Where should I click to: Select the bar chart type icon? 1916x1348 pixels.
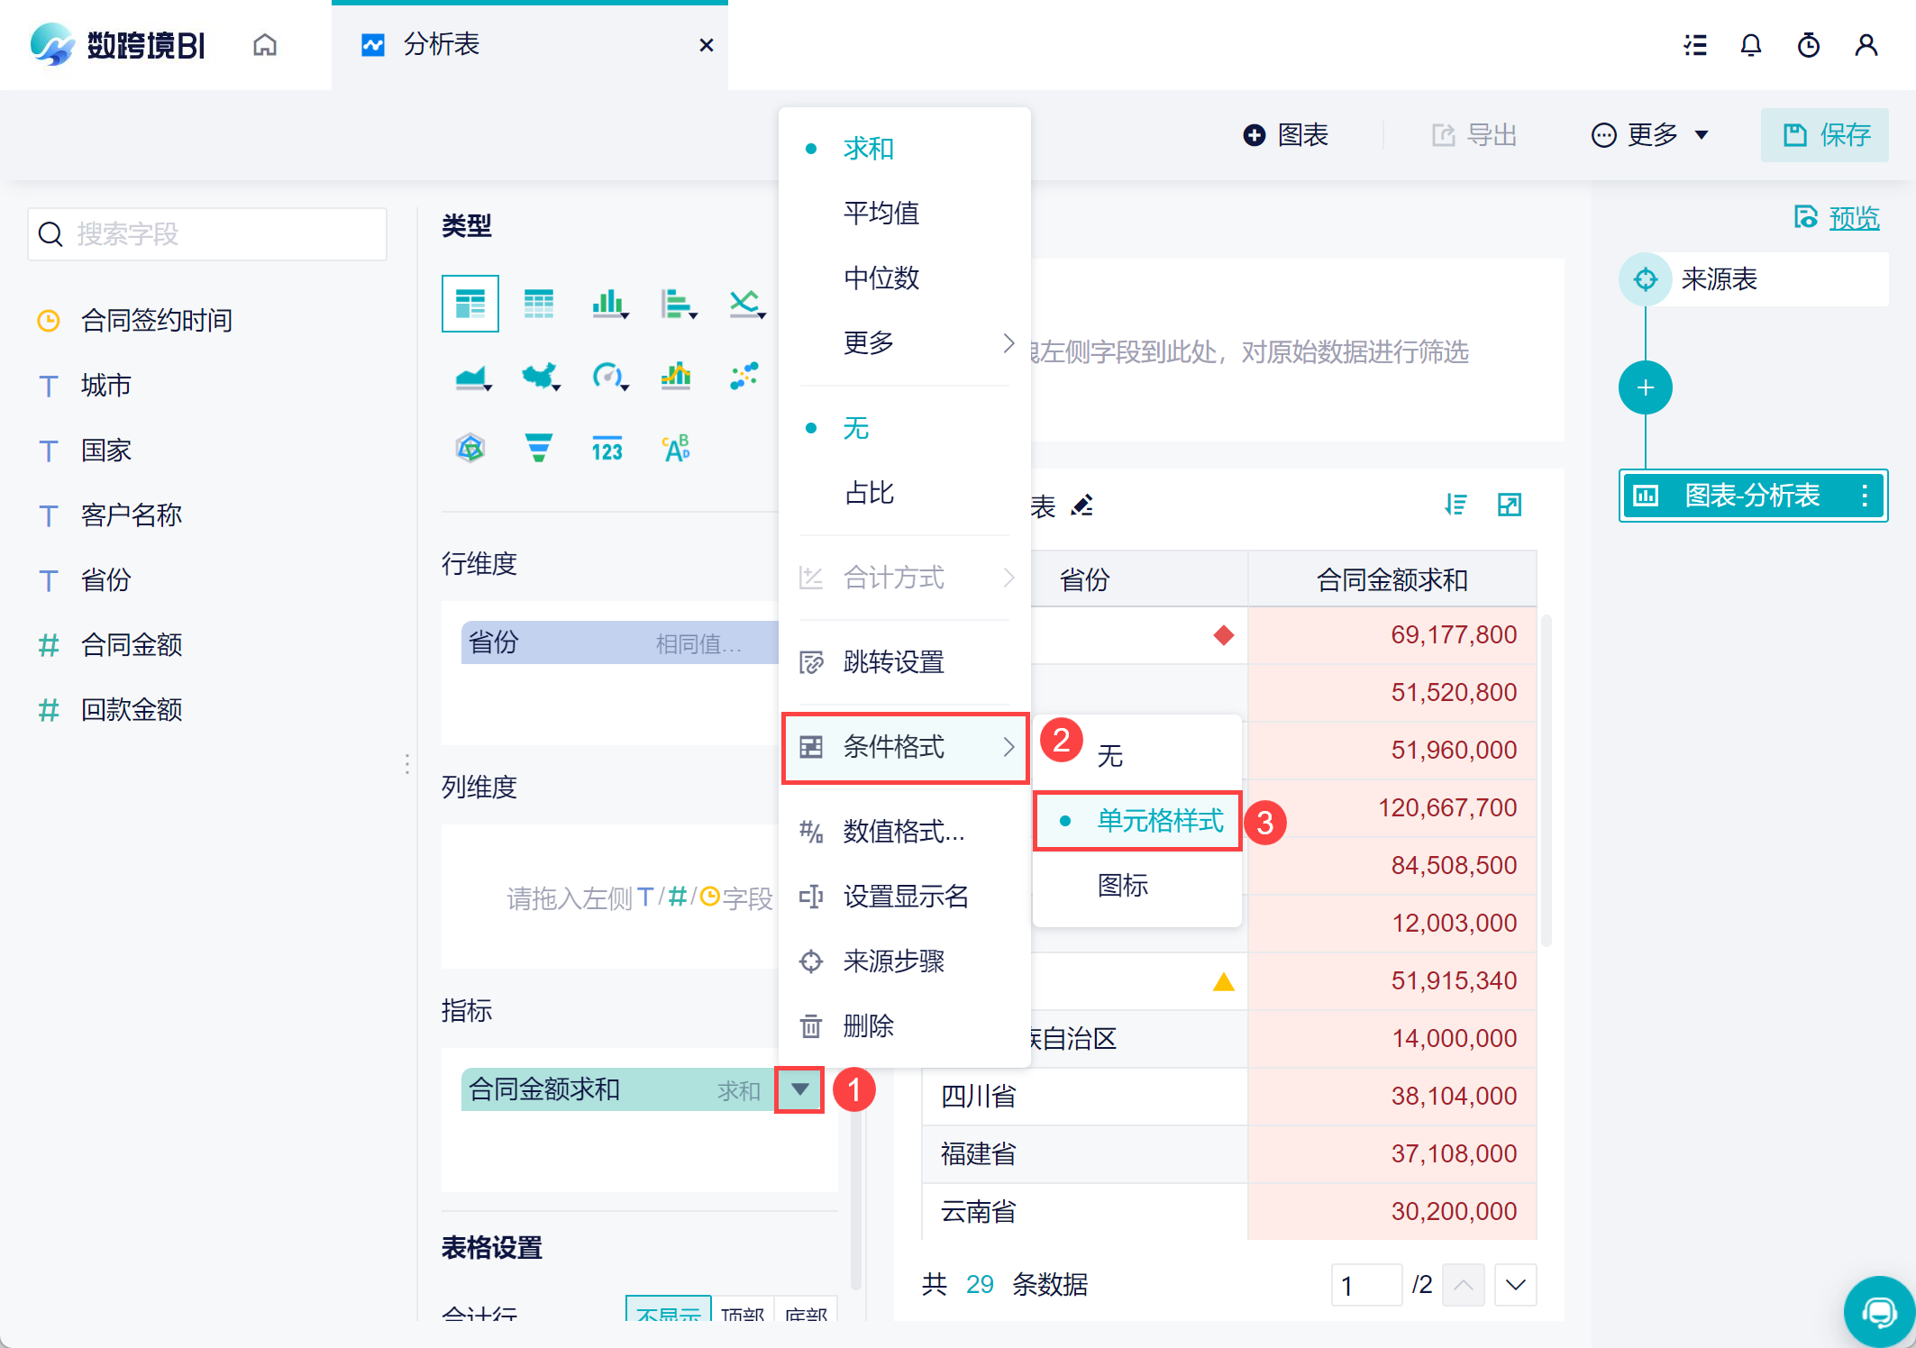pyautogui.click(x=608, y=304)
